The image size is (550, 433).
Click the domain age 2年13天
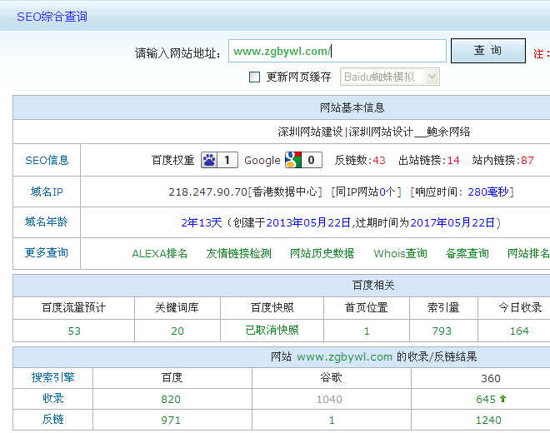[202, 222]
